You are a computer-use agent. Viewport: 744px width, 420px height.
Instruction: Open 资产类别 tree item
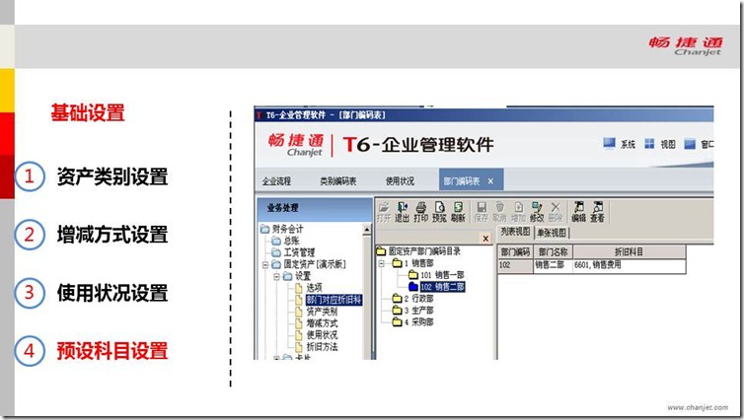322,312
